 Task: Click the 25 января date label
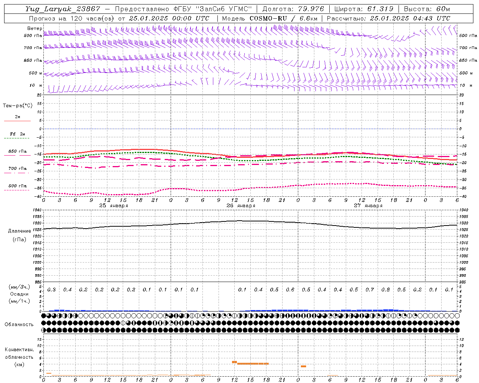click(x=113, y=206)
